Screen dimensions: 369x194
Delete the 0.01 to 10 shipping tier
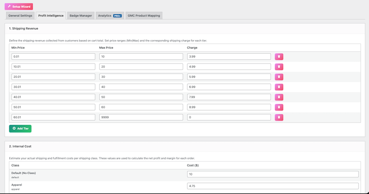(x=279, y=57)
